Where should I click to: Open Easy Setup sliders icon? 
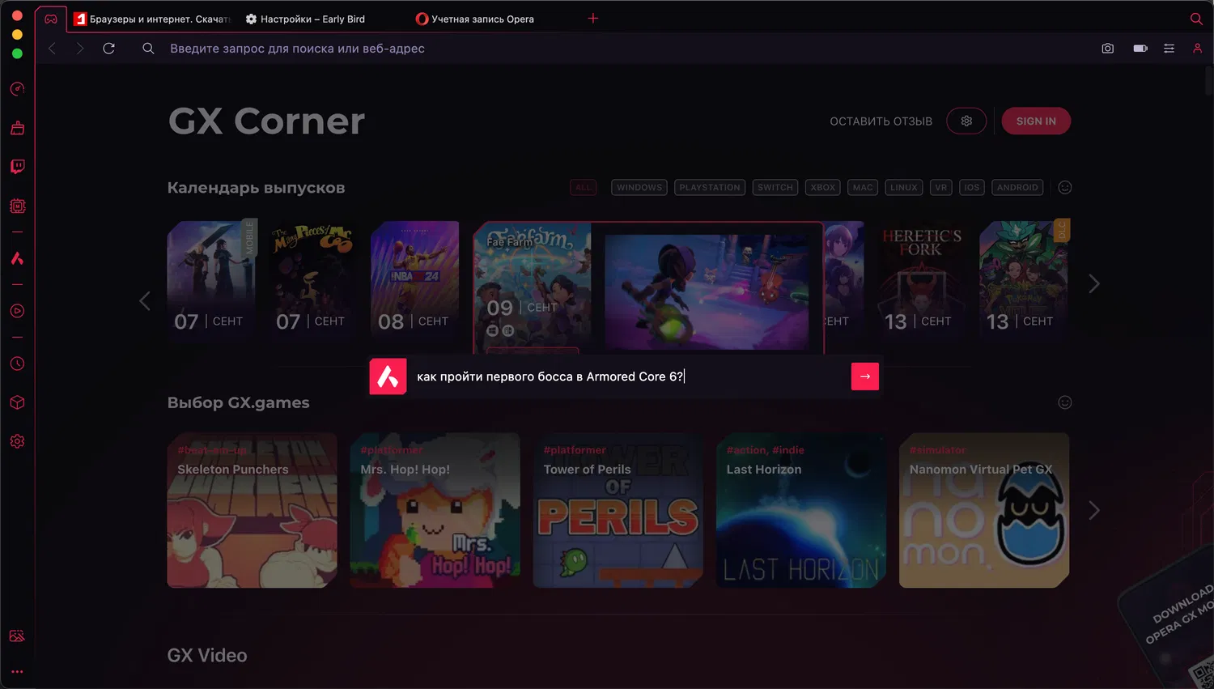[x=1169, y=49]
